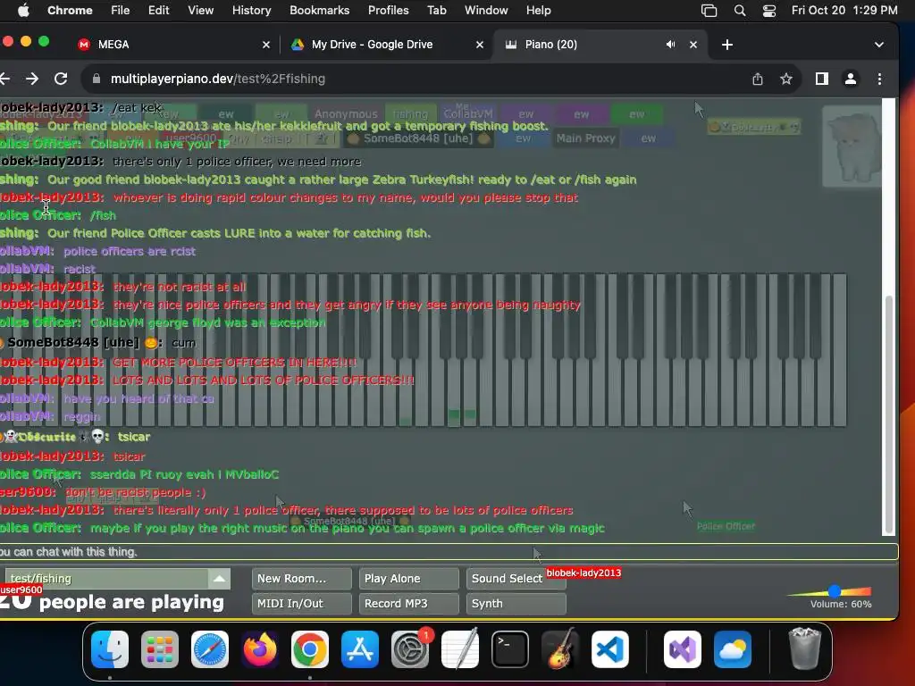This screenshot has height=686, width=915.
Task: Bookmark this page with the star icon
Action: pyautogui.click(x=786, y=79)
